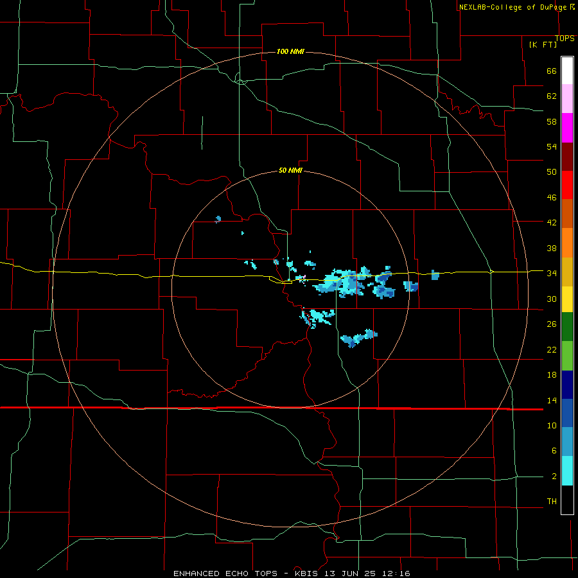Click the 6 legend value
Viewport: 578px width, 578px height.
click(x=554, y=450)
